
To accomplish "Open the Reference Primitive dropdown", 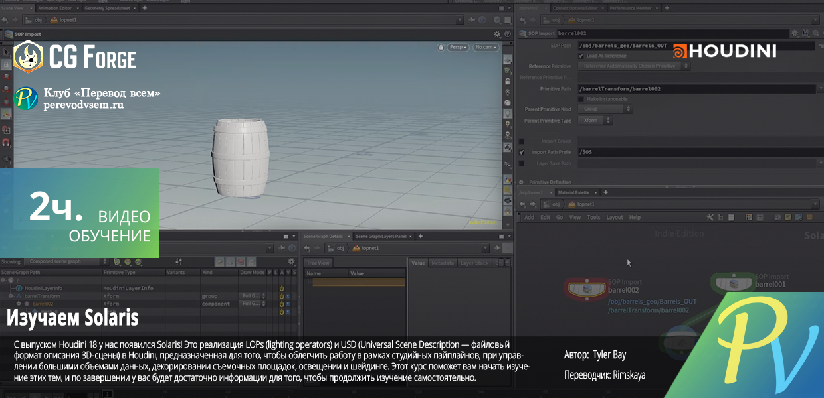I will click(x=634, y=66).
